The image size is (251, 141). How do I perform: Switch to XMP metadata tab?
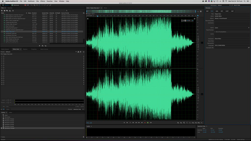click(232, 11)
